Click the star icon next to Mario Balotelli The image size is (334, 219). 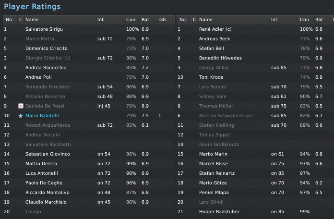(x=21, y=116)
